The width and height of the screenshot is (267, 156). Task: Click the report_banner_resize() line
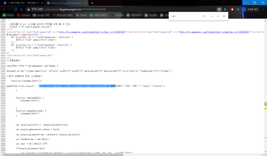(x=30, y=27)
